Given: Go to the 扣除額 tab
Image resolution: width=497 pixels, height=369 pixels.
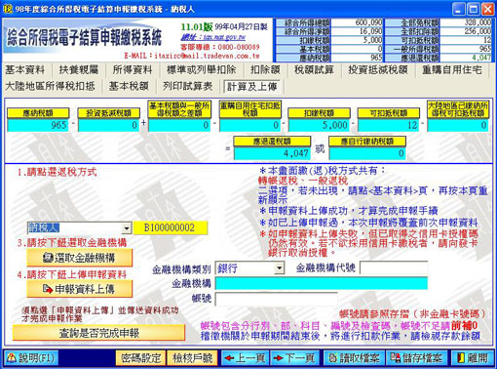Looking at the screenshot, I should (x=265, y=69).
